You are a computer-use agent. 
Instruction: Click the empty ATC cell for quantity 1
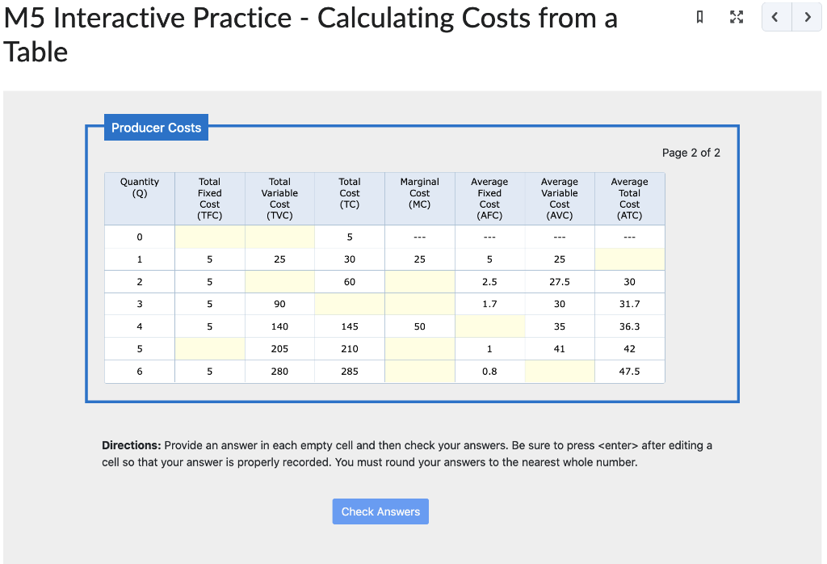(x=629, y=259)
